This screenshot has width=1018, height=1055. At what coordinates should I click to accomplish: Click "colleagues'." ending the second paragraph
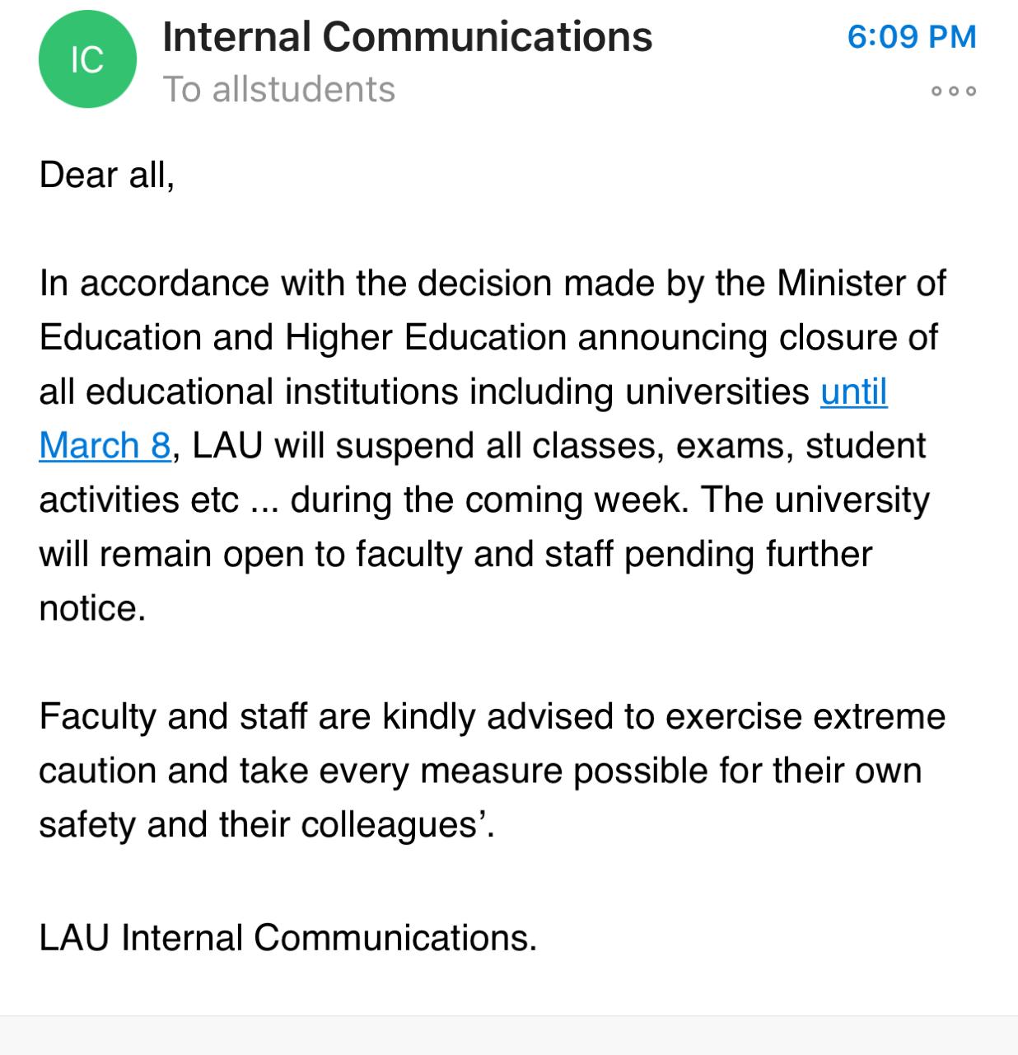398,825
